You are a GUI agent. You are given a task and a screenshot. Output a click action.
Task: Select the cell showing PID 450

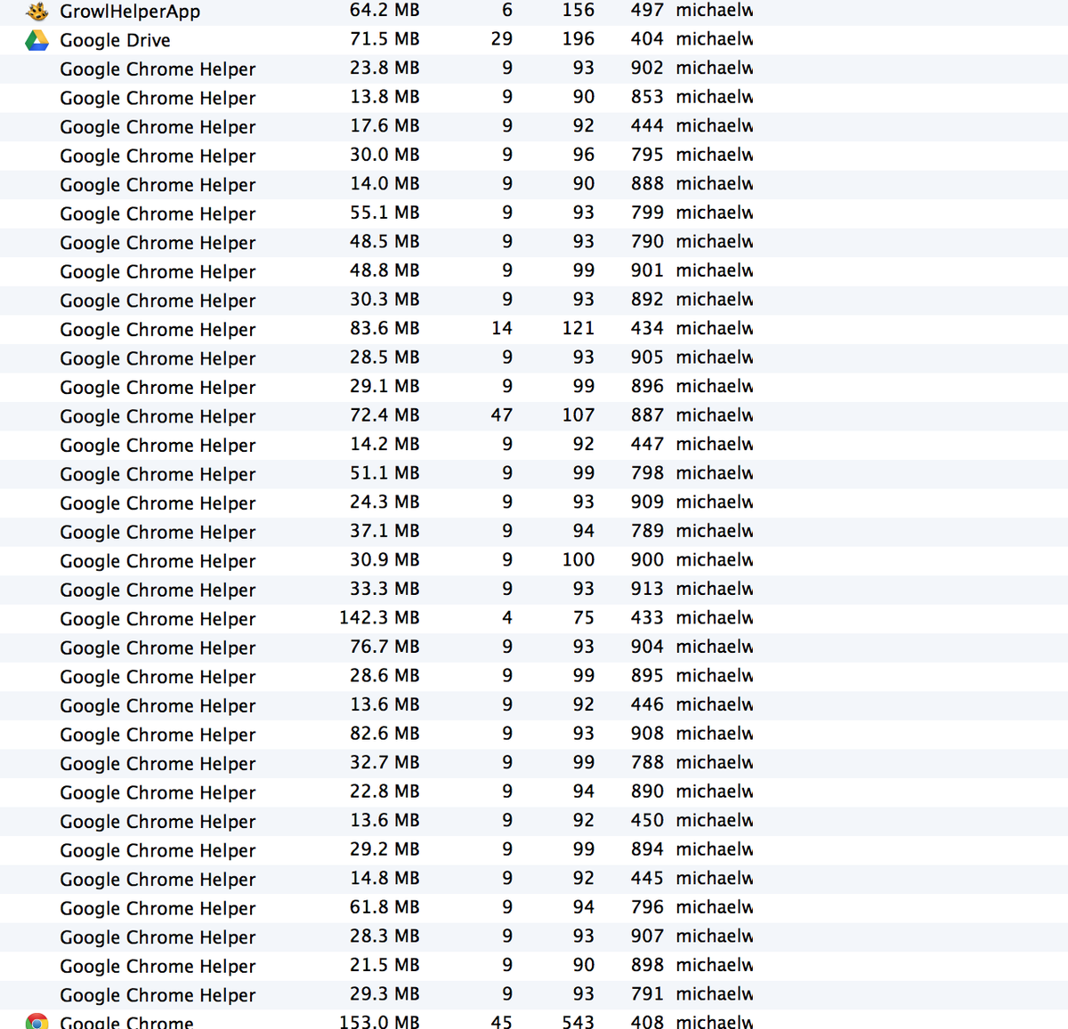point(647,820)
